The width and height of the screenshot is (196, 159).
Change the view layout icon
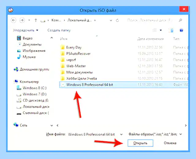pyautogui.click(x=154, y=30)
